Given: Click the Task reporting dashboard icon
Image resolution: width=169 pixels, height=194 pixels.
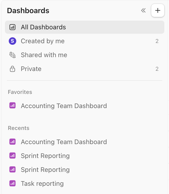Looking at the screenshot, I should click(12, 183).
